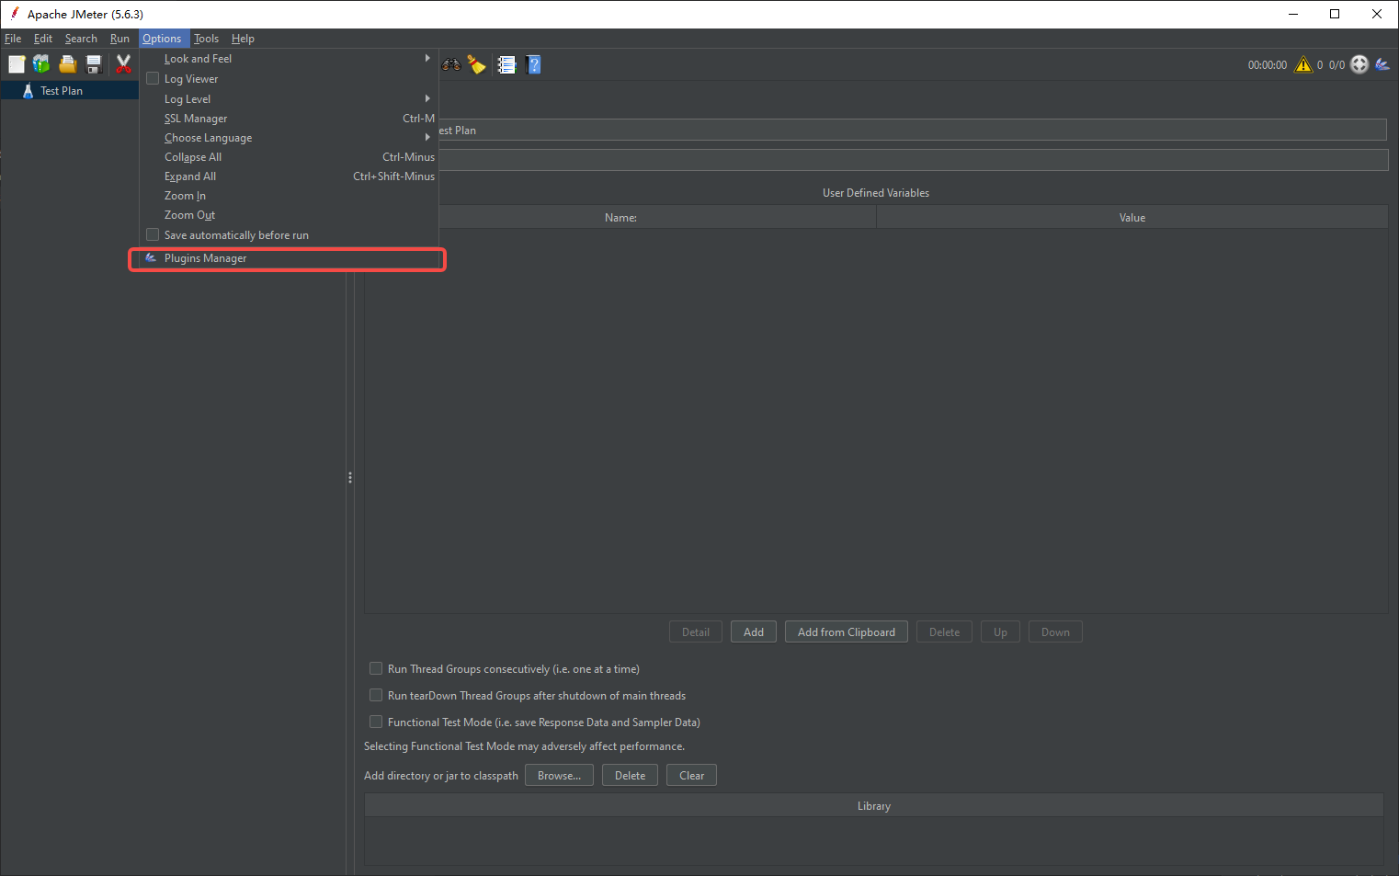
Task: Click the Value column header
Action: click(1132, 217)
